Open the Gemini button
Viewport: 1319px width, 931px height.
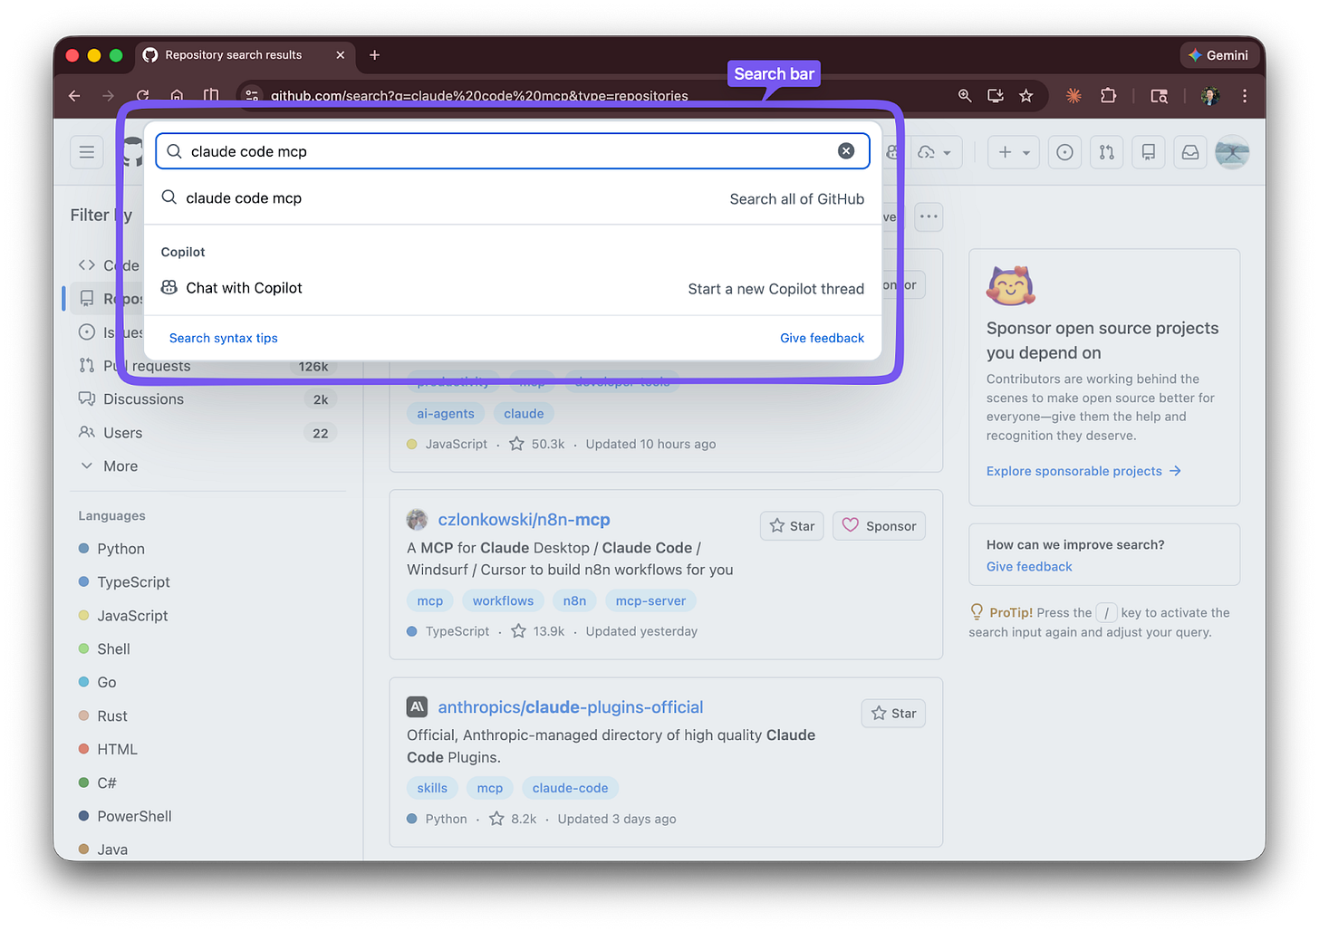pos(1218,55)
